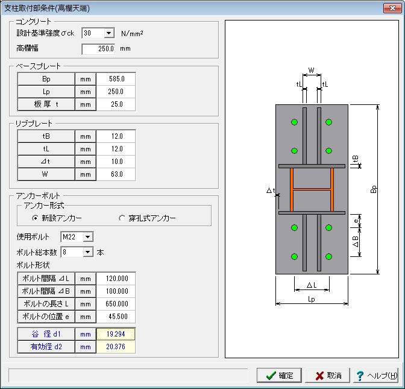The width and height of the screenshot is (405, 389).
Task: Edit the W value 63.0
Action: pyautogui.click(x=116, y=174)
